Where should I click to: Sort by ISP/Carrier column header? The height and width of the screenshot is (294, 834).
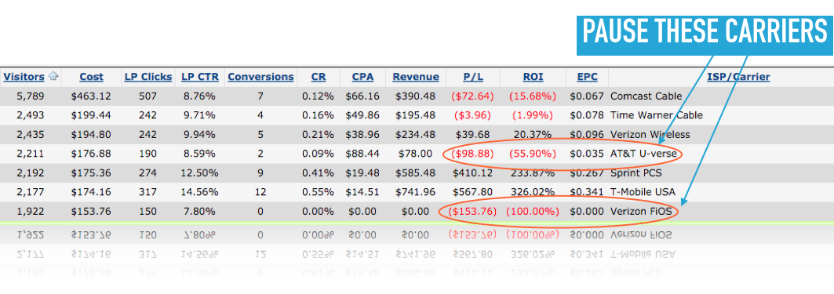point(738,77)
